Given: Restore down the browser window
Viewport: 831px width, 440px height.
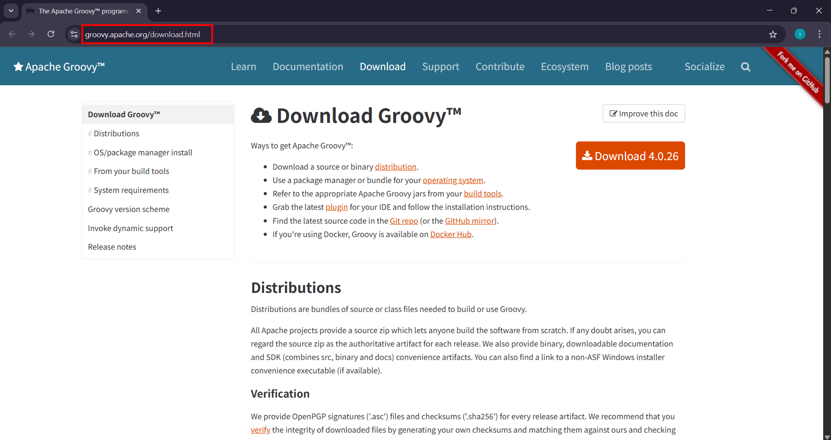Looking at the screenshot, I should click(794, 11).
